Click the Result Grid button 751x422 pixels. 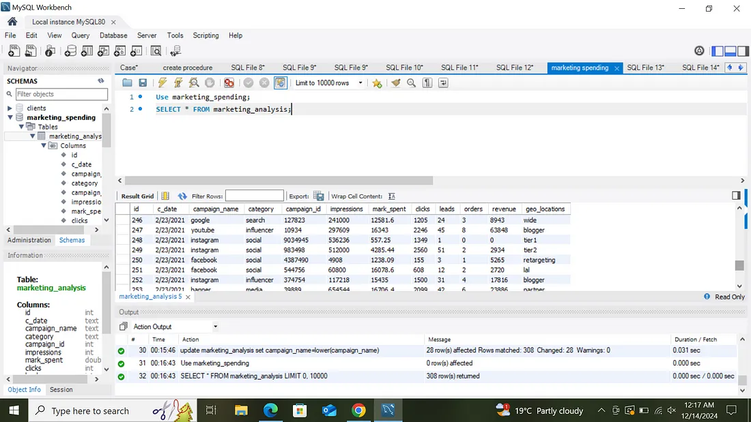[137, 196]
